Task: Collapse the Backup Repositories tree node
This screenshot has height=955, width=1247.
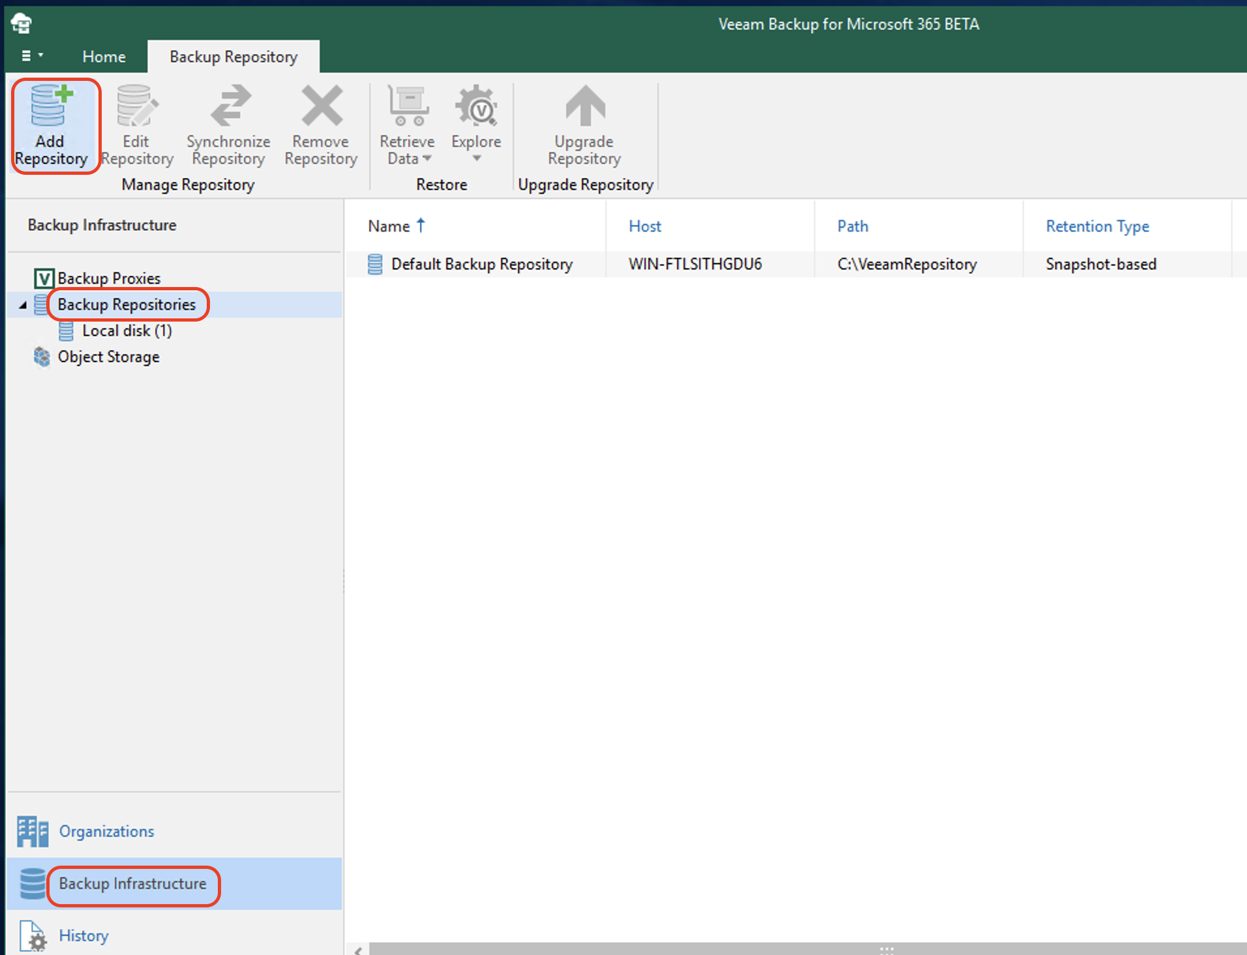Action: (23, 305)
